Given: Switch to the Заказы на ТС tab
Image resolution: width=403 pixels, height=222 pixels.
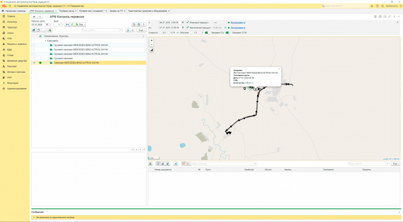Looking at the screenshot, I should pos(116,11).
